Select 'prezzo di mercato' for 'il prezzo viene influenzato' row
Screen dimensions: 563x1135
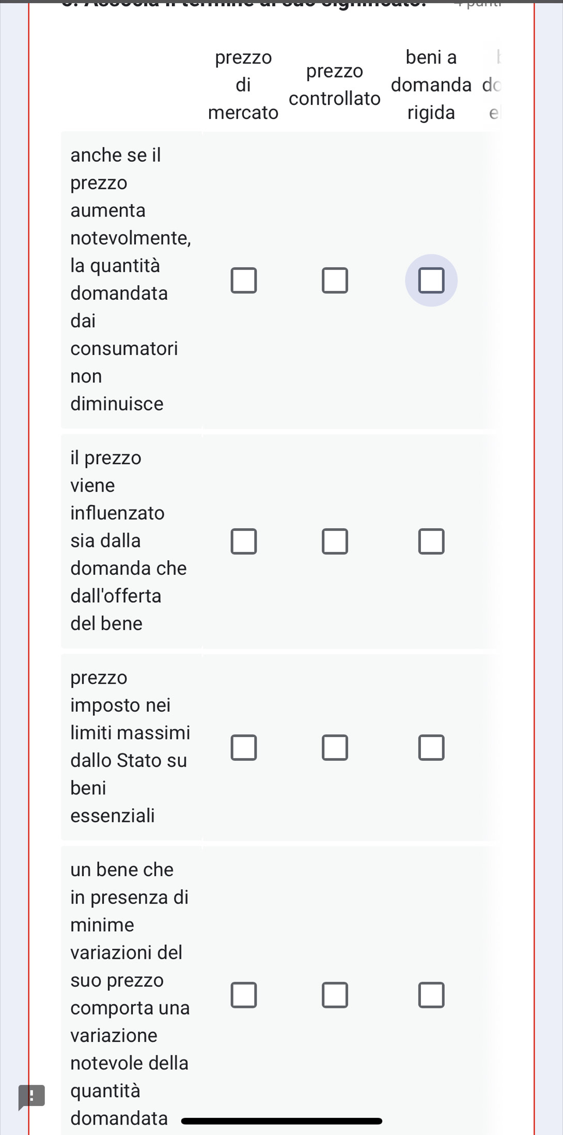click(243, 541)
